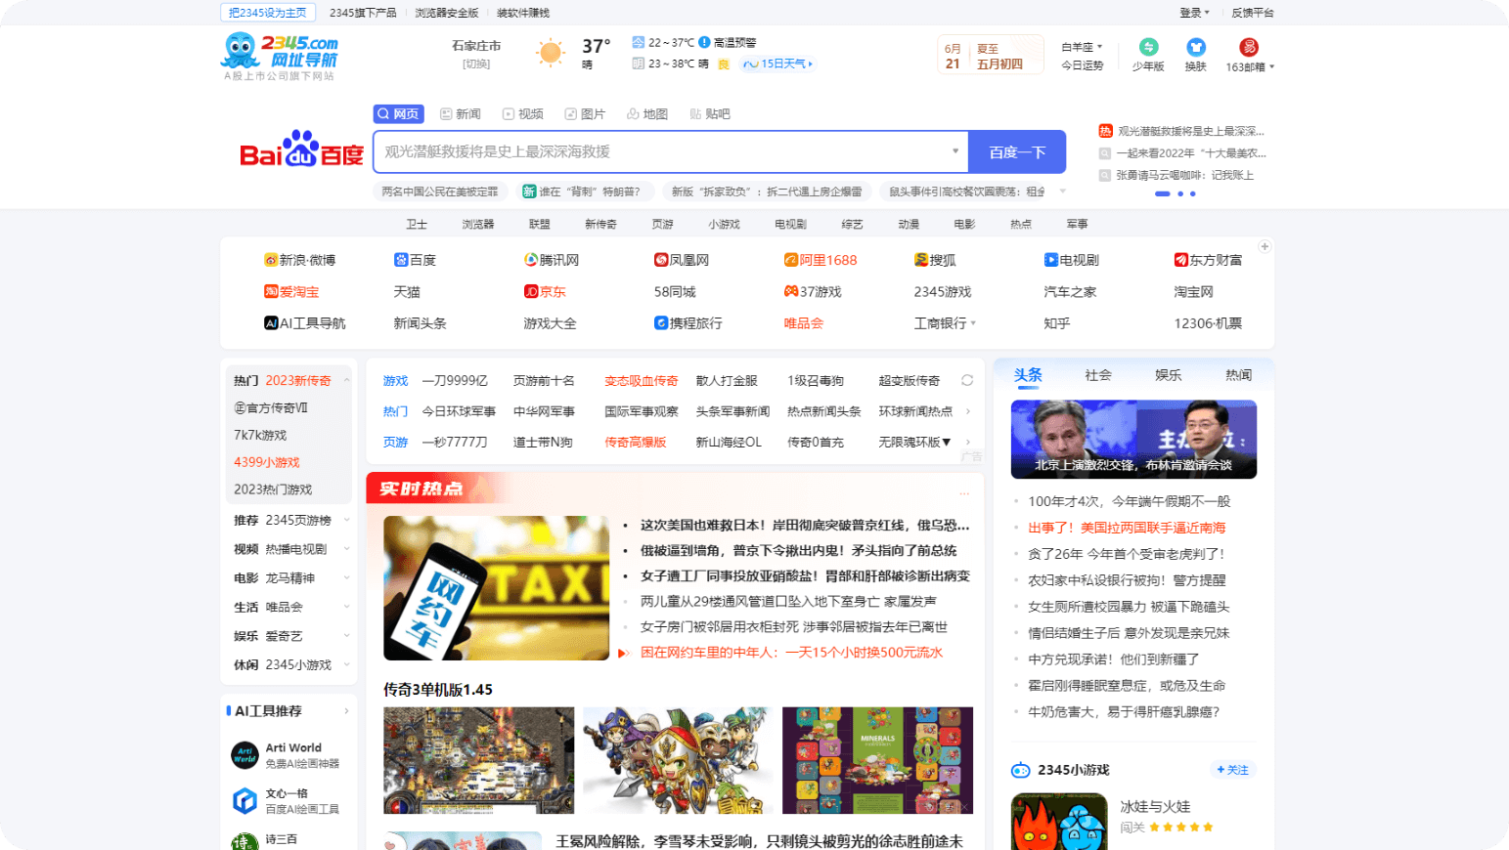The height and width of the screenshot is (850, 1509).
Task: Open 12306·机票 site link
Action: (1208, 322)
